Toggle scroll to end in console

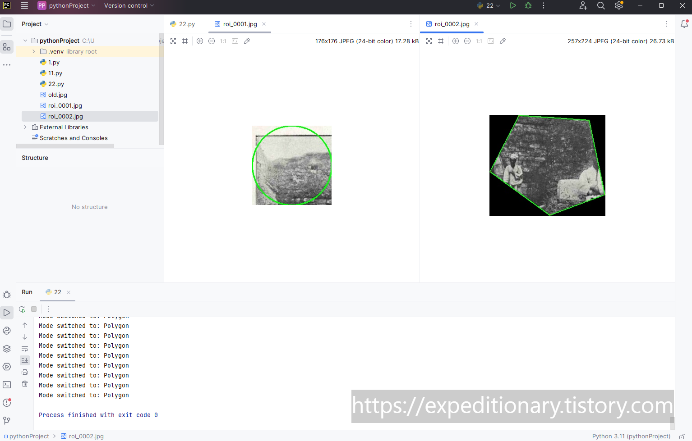pos(25,360)
